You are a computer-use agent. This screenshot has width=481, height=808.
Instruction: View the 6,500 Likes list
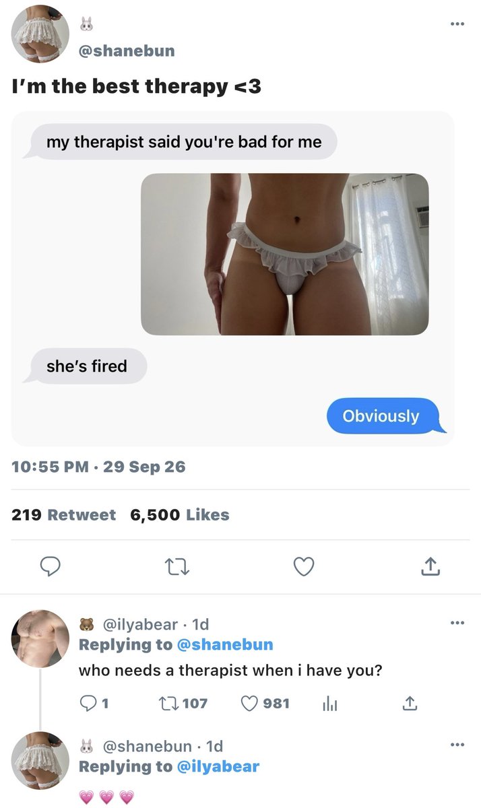[180, 515]
